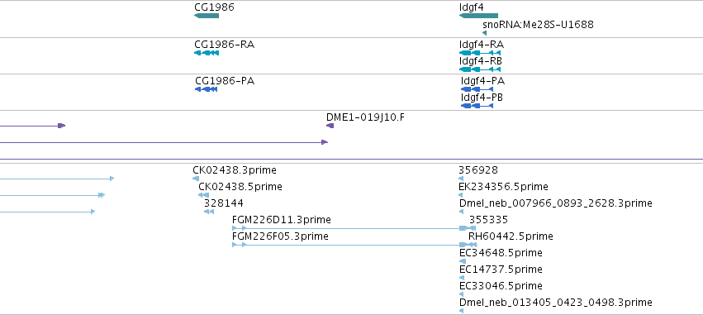Select the Dmel_neb_007966_0893_2628.3prime label
703x315 pixels.
[555, 203]
